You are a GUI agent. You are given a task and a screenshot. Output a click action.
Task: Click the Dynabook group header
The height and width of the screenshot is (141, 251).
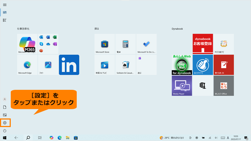pos(177,29)
